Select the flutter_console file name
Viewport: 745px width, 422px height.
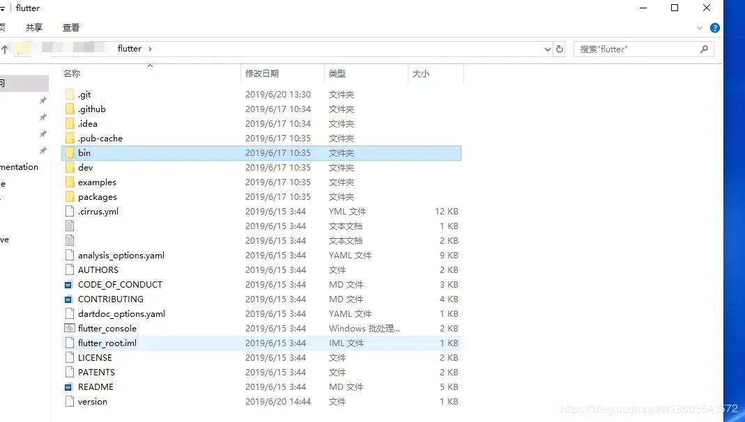click(x=107, y=329)
